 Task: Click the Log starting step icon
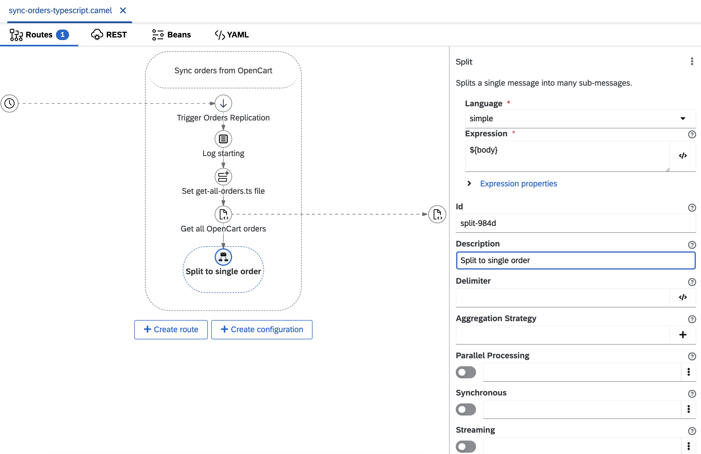click(x=223, y=138)
